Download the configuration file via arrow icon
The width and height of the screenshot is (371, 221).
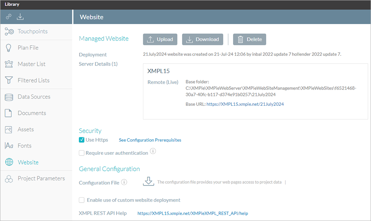[x=149, y=181]
